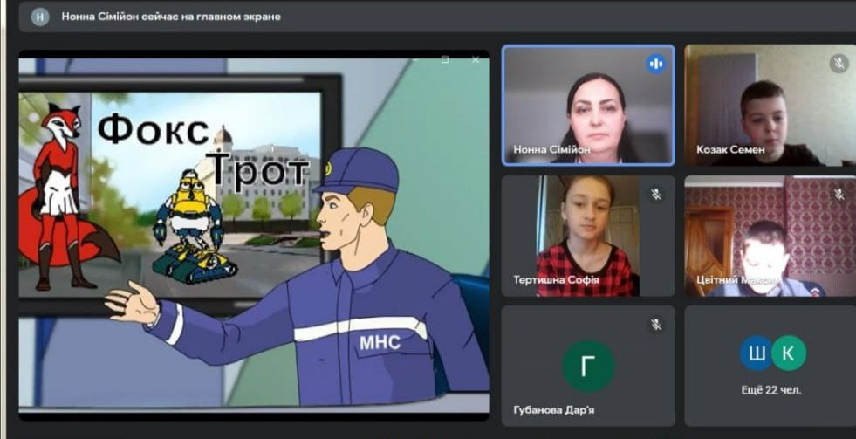Click the teal 'К' participant avatar
856x439 pixels.
pos(788,353)
